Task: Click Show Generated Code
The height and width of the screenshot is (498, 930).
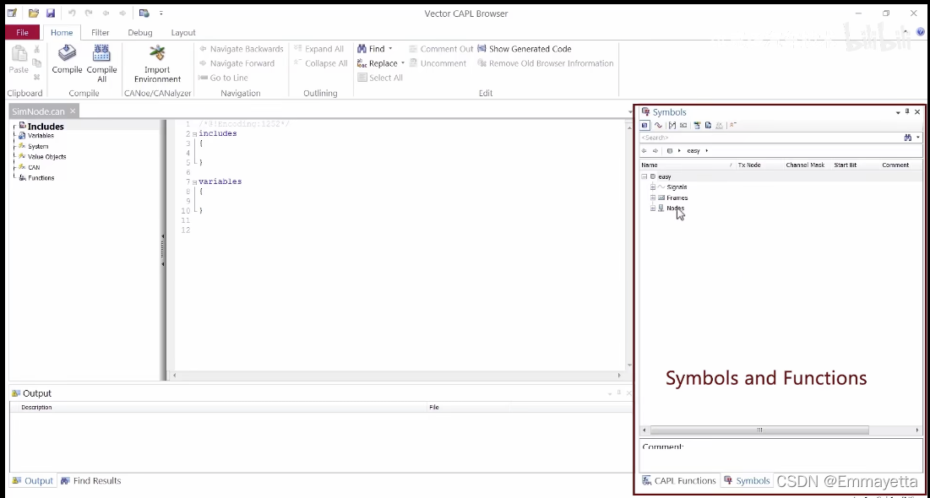Action: [525, 49]
